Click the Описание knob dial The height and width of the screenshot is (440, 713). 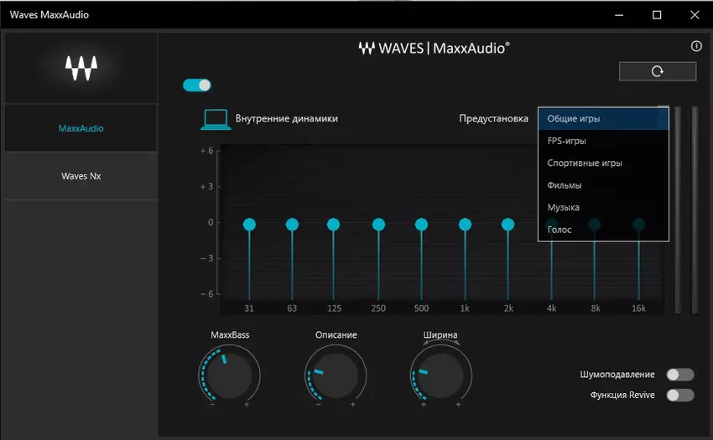(336, 373)
